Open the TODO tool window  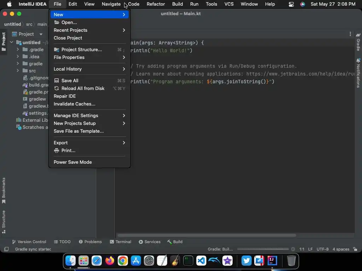point(62,242)
